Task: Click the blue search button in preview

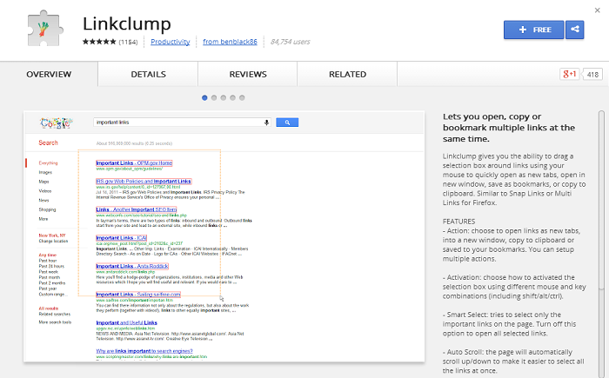Action: 287,123
